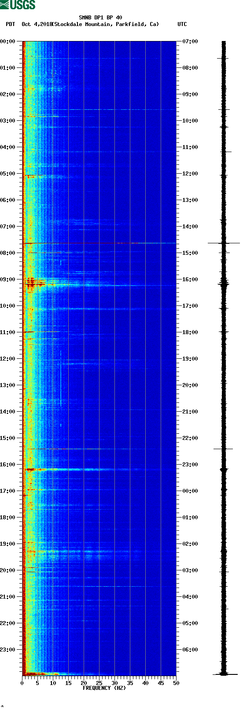Click the 21:00 PDT time label
The image size is (243, 711).
[7, 597]
